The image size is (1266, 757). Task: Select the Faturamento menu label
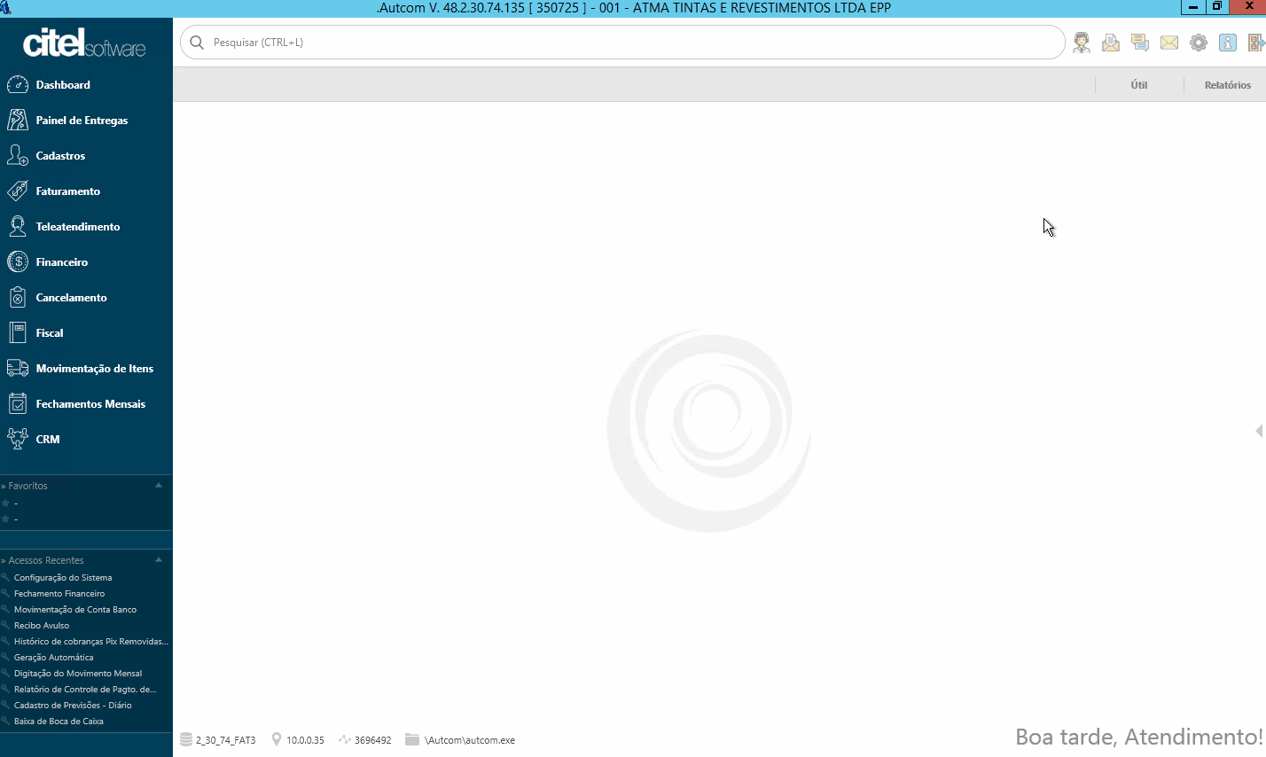click(x=68, y=191)
